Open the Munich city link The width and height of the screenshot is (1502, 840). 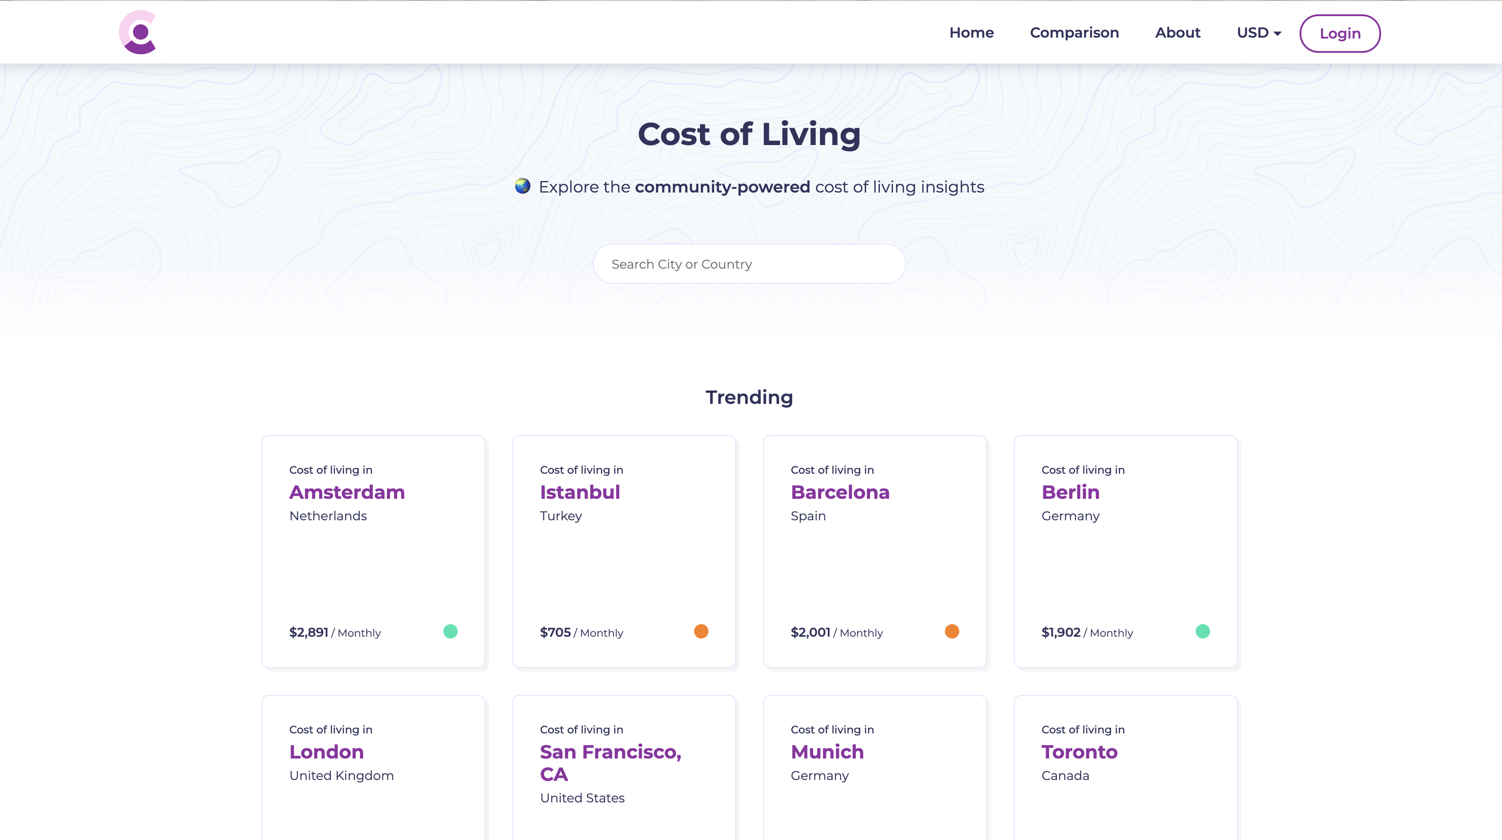tap(827, 752)
